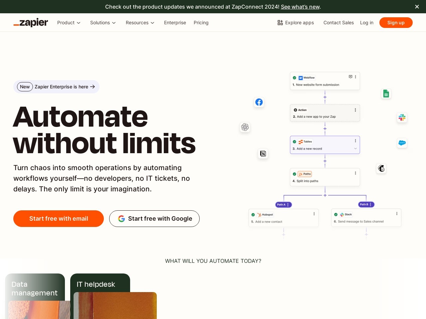
Task: Go to the Enterprise page
Action: click(x=175, y=23)
